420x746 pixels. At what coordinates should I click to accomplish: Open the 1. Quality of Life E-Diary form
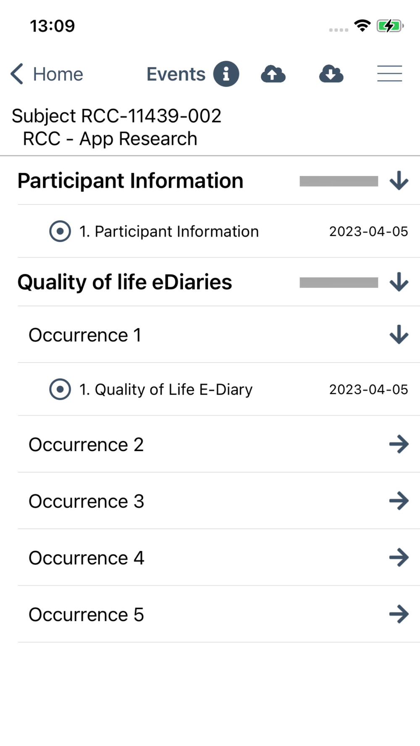166,389
